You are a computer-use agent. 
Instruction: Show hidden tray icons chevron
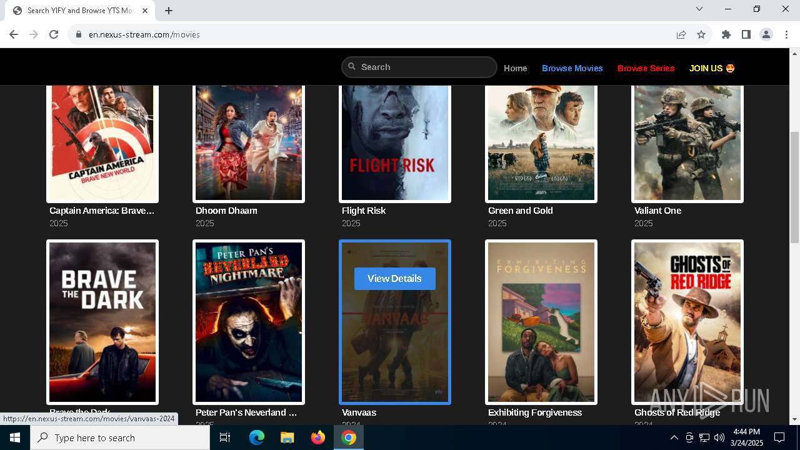click(x=674, y=437)
